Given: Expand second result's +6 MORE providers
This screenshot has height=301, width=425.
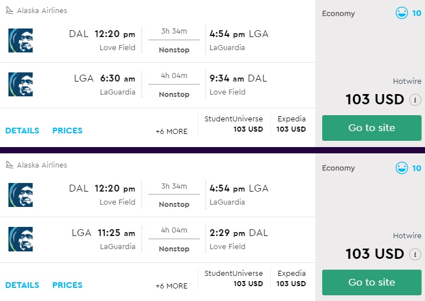Looking at the screenshot, I should [x=171, y=286].
